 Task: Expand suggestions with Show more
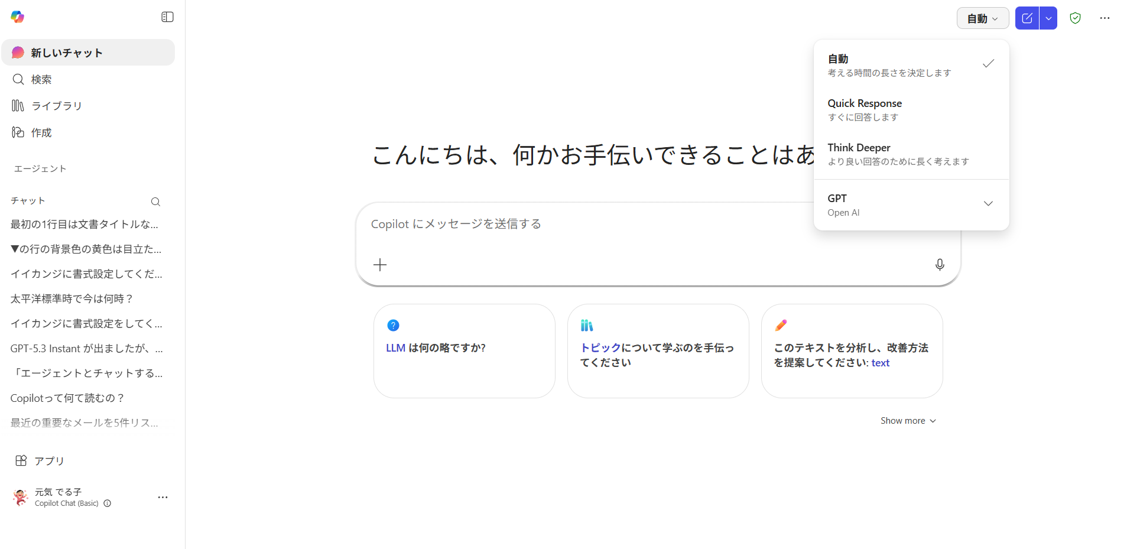click(x=908, y=421)
